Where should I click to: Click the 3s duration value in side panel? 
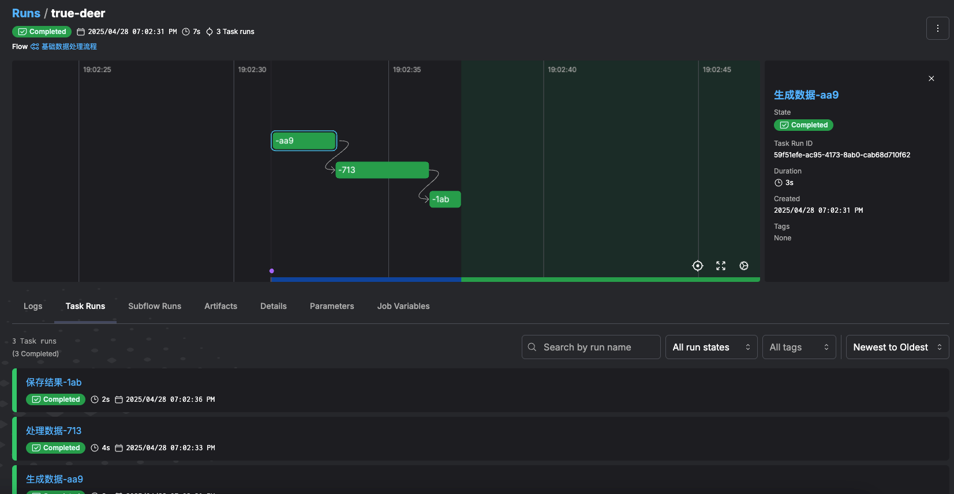click(790, 183)
